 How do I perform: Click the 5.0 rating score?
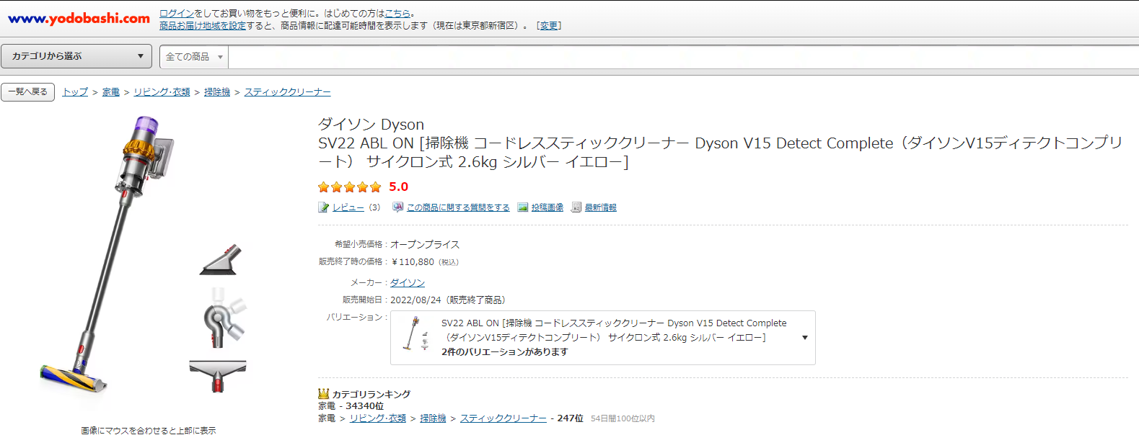399,187
